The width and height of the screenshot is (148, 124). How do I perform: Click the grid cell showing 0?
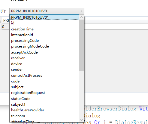pyautogui.click(x=5, y=27)
